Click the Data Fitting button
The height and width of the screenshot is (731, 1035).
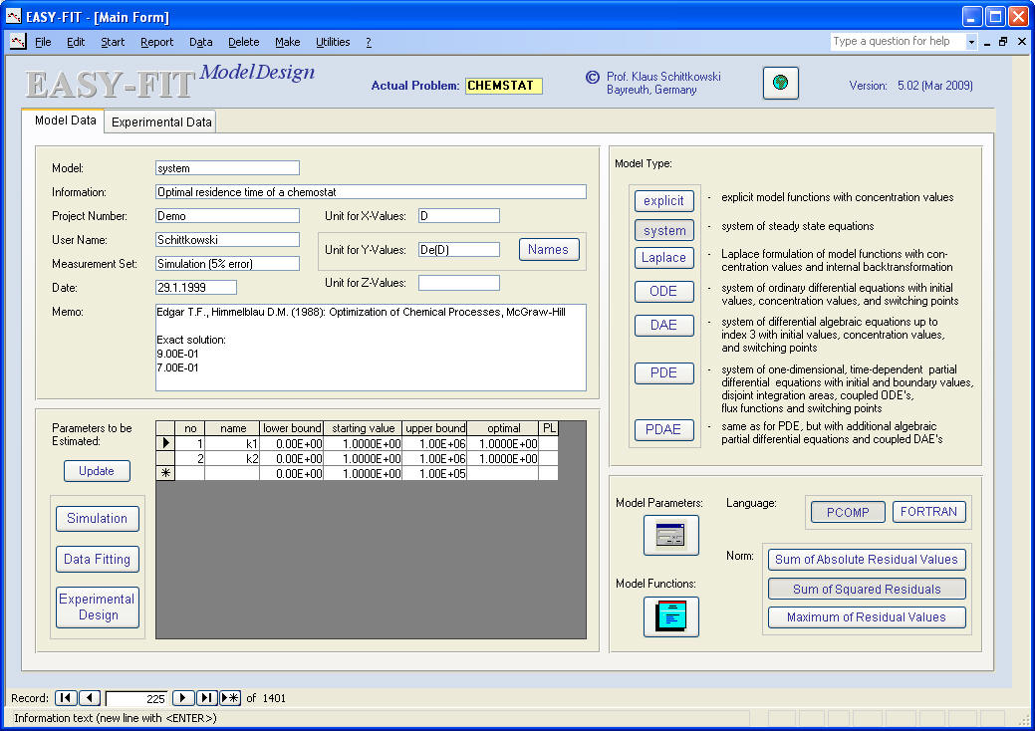[x=97, y=560]
